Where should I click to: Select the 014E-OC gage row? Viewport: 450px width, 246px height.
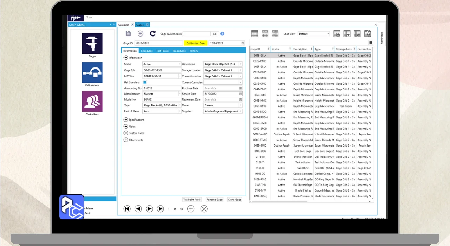(x=311, y=174)
